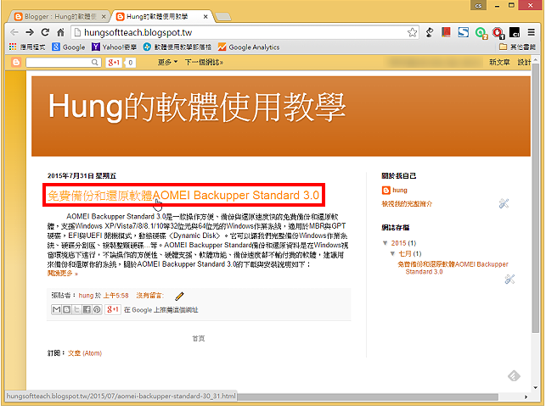Click the scroll down arrow

pos(536,388)
